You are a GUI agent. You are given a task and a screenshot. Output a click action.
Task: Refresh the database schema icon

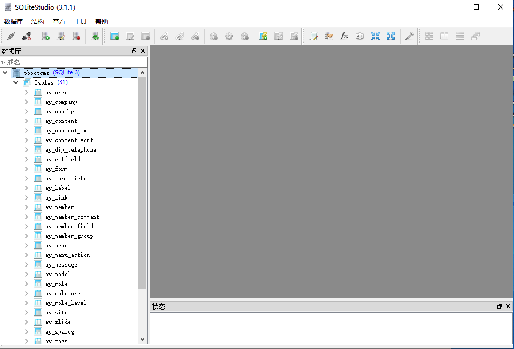pos(95,36)
